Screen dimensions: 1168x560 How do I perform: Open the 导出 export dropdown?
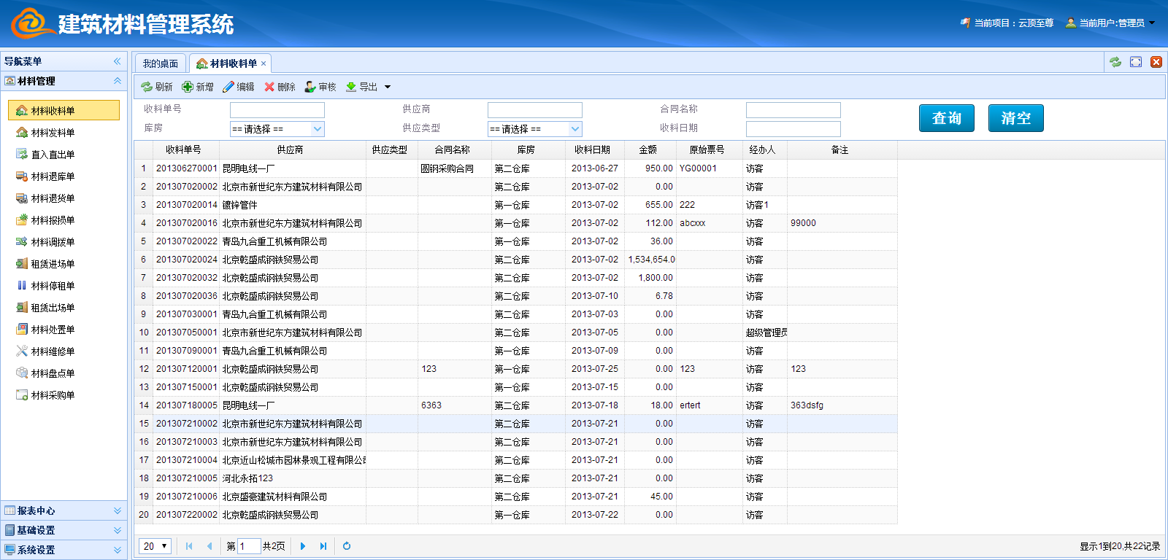click(x=369, y=87)
